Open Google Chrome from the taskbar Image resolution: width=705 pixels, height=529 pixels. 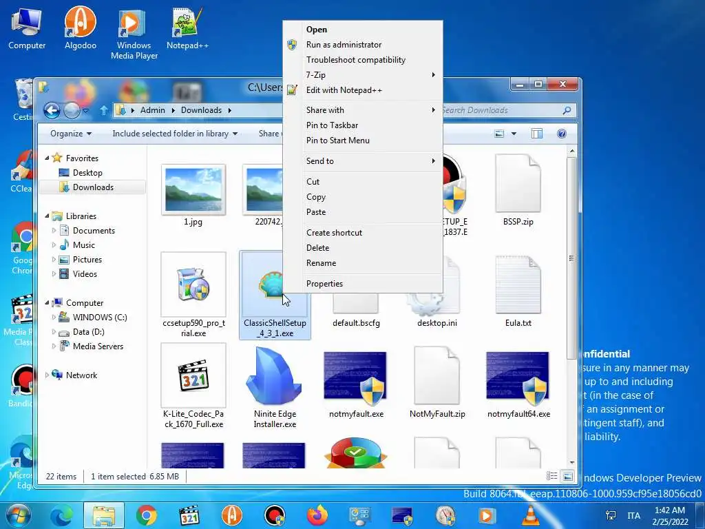147,515
